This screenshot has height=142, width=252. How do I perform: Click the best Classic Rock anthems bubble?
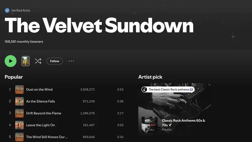click(168, 89)
